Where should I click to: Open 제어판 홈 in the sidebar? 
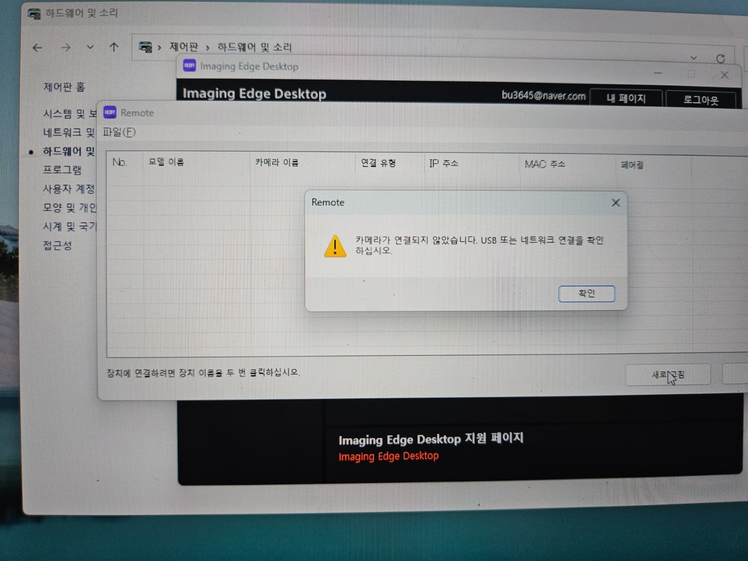pyautogui.click(x=64, y=87)
